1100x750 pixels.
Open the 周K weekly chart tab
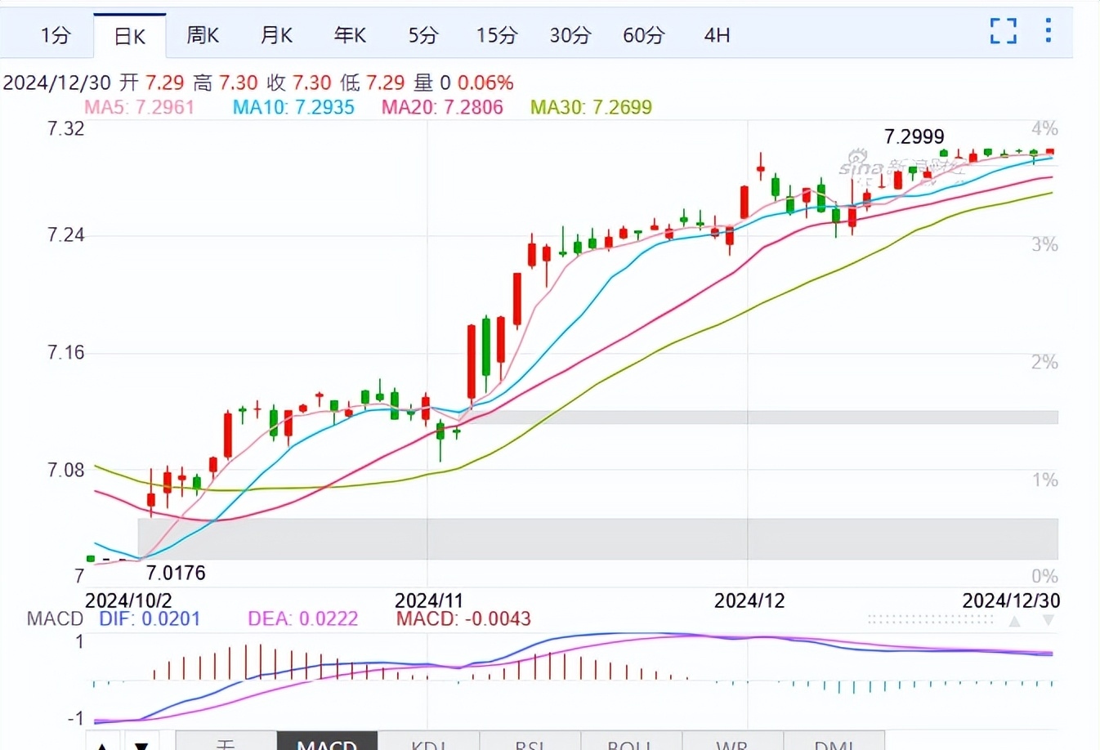point(203,35)
